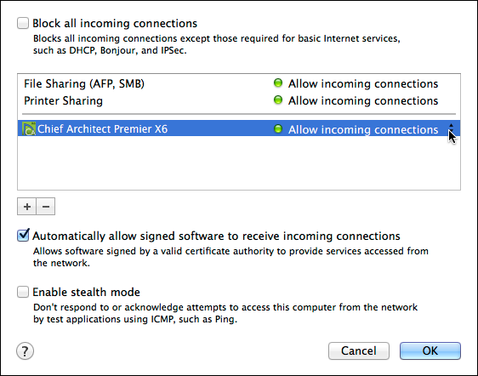478x376 pixels.
Task: Enable Block all incoming connections checkbox
Action: (x=23, y=23)
